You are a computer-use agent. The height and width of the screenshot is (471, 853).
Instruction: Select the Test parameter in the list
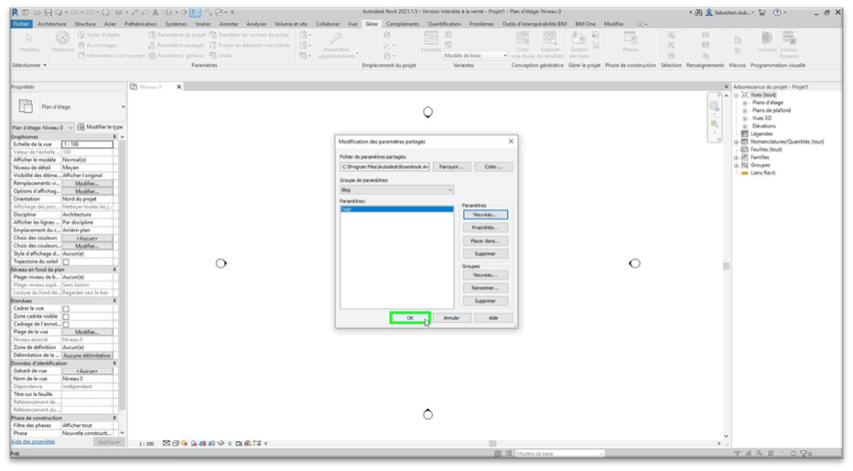pyautogui.click(x=397, y=210)
